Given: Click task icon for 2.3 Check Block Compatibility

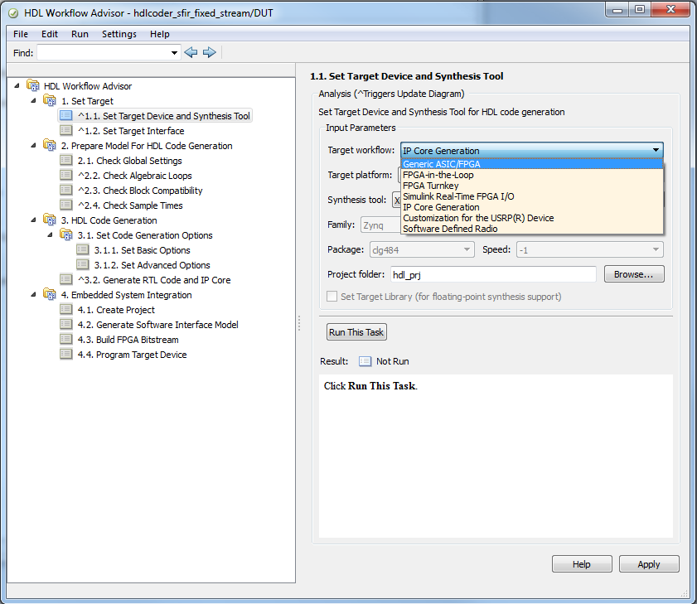Looking at the screenshot, I should (65, 191).
